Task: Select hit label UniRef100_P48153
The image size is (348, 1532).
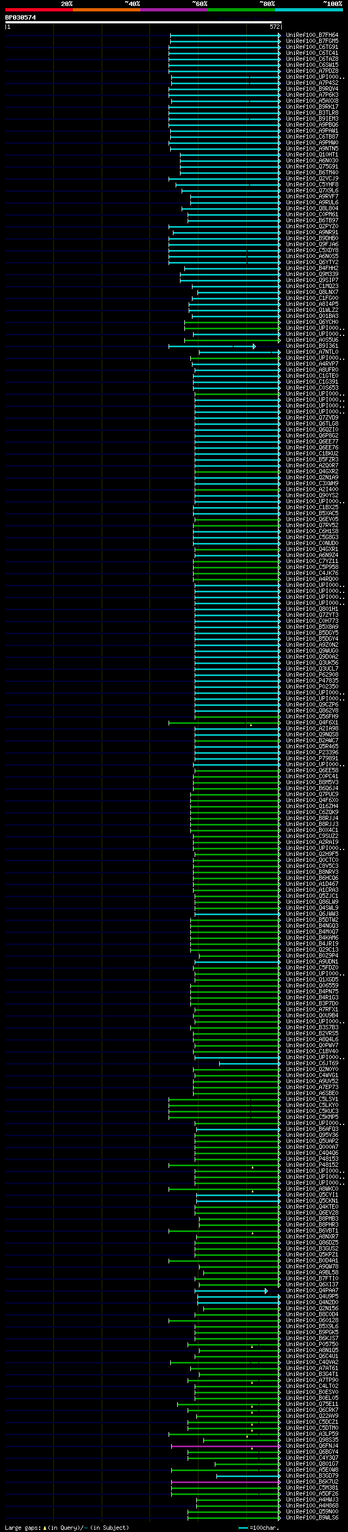Action: pyautogui.click(x=312, y=1159)
